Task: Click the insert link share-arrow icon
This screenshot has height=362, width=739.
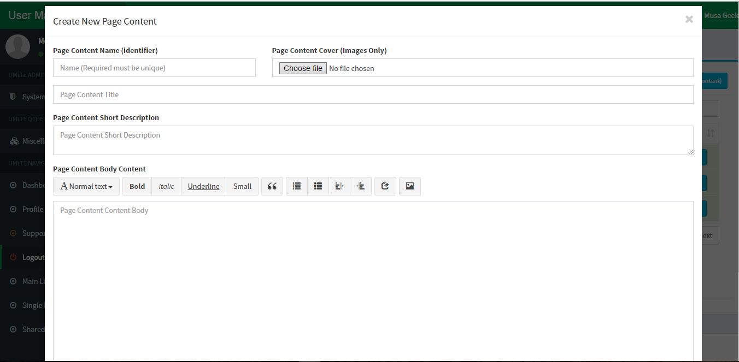Action: (385, 186)
